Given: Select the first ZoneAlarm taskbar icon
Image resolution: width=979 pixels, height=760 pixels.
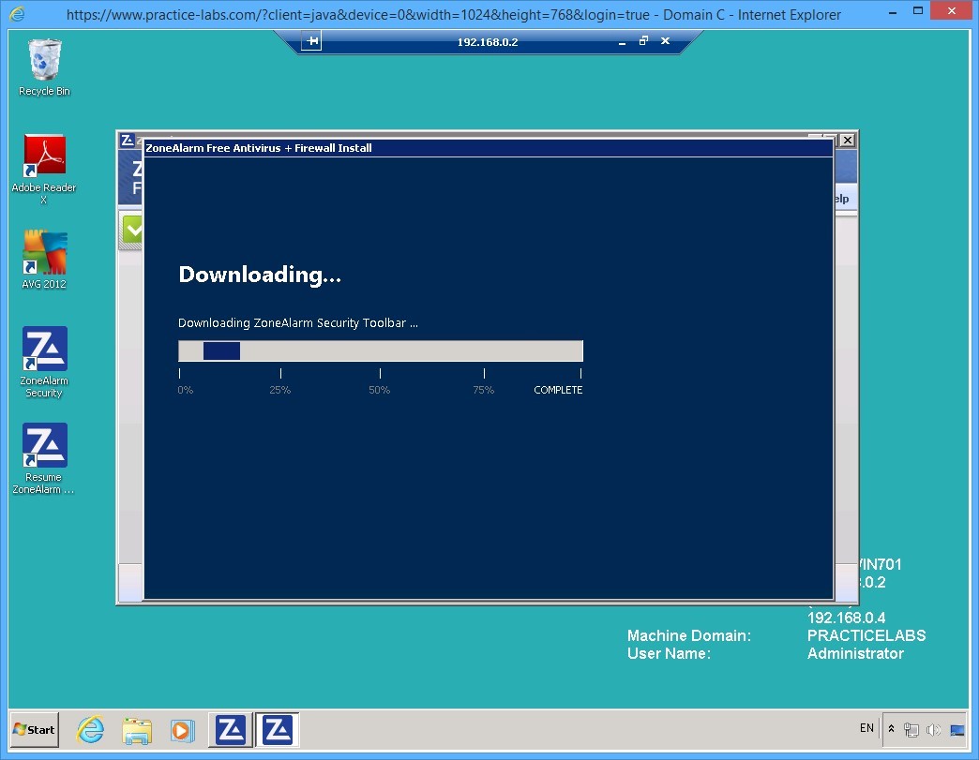Looking at the screenshot, I should click(x=231, y=728).
